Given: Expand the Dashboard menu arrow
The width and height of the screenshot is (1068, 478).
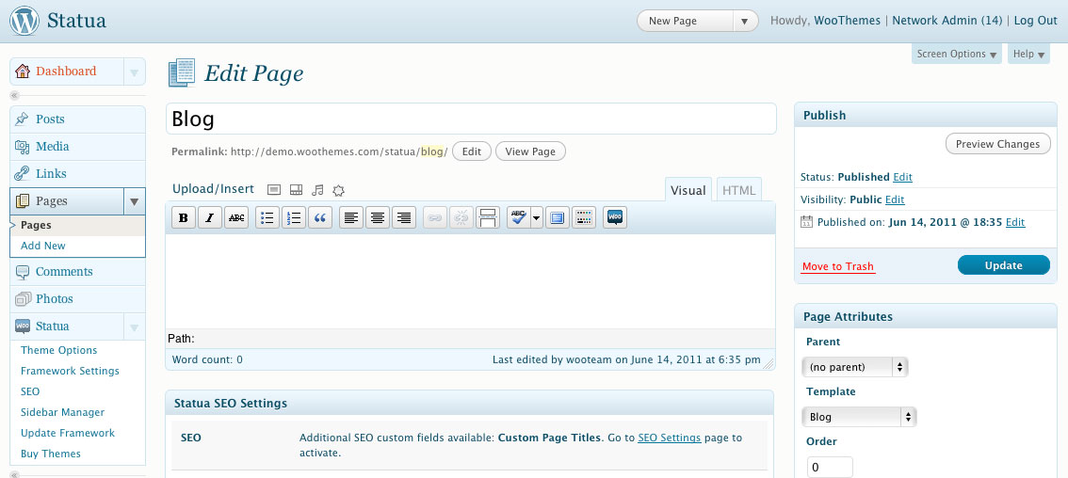Looking at the screenshot, I should click(x=134, y=72).
